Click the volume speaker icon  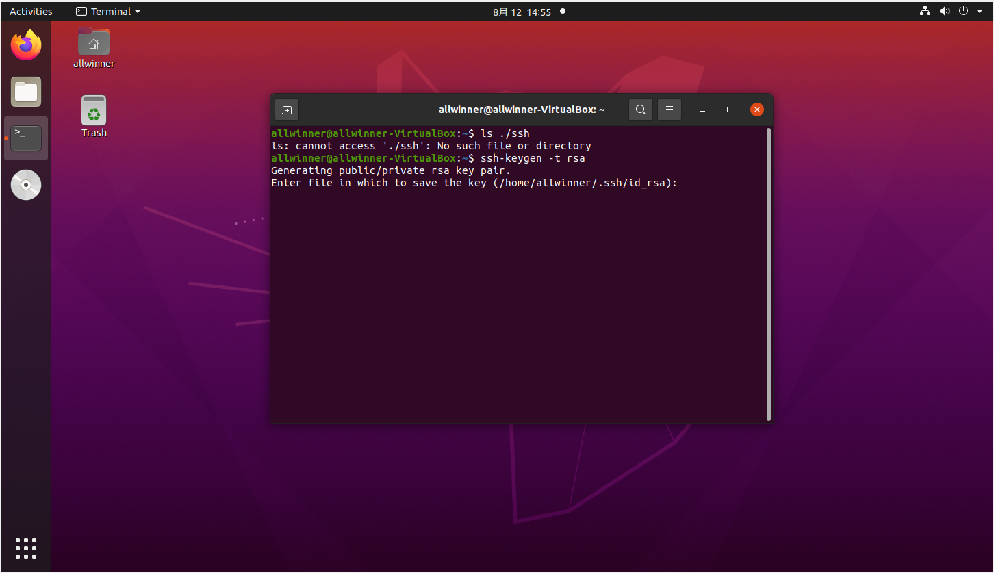944,11
